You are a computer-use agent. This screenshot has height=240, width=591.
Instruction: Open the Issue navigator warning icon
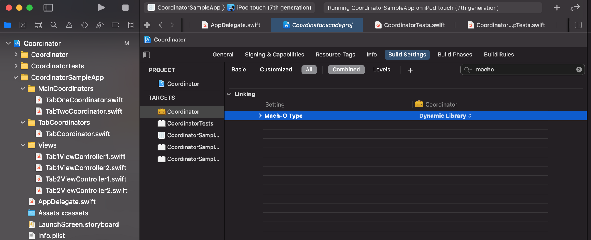(69, 25)
